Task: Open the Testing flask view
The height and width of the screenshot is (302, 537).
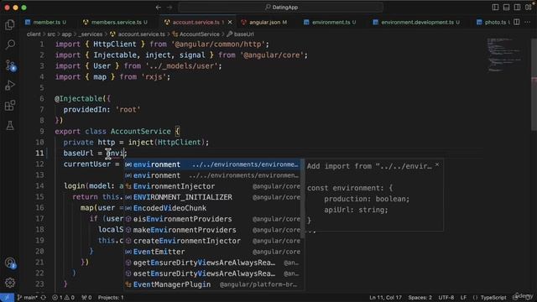Action: 10,125
